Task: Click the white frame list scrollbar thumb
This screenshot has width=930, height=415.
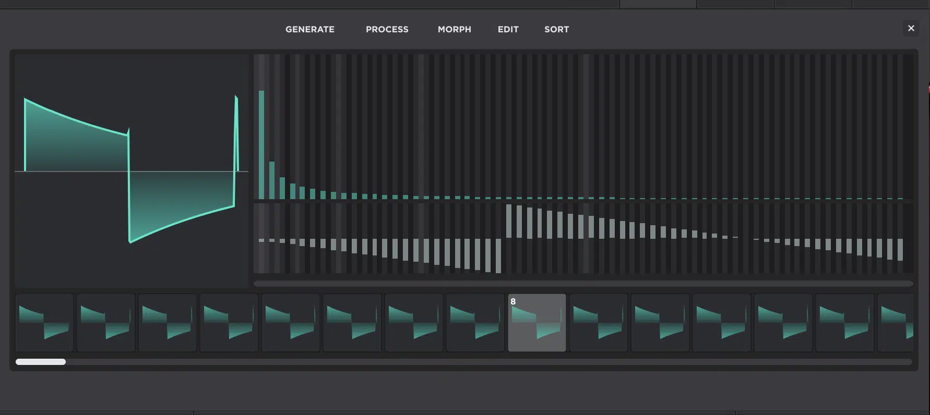Action: pyautogui.click(x=41, y=362)
